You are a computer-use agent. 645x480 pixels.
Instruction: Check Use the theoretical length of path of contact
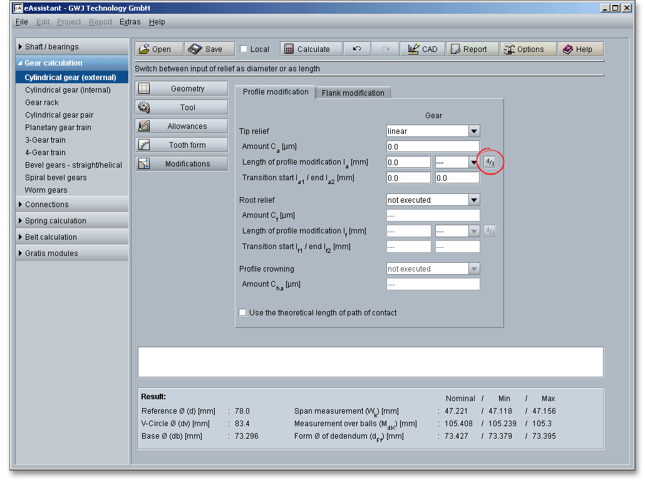243,313
